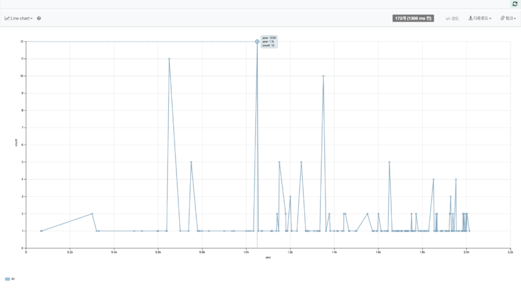The image size is (521, 293).
Task: Click the first data point on the line
Action: (x=41, y=230)
